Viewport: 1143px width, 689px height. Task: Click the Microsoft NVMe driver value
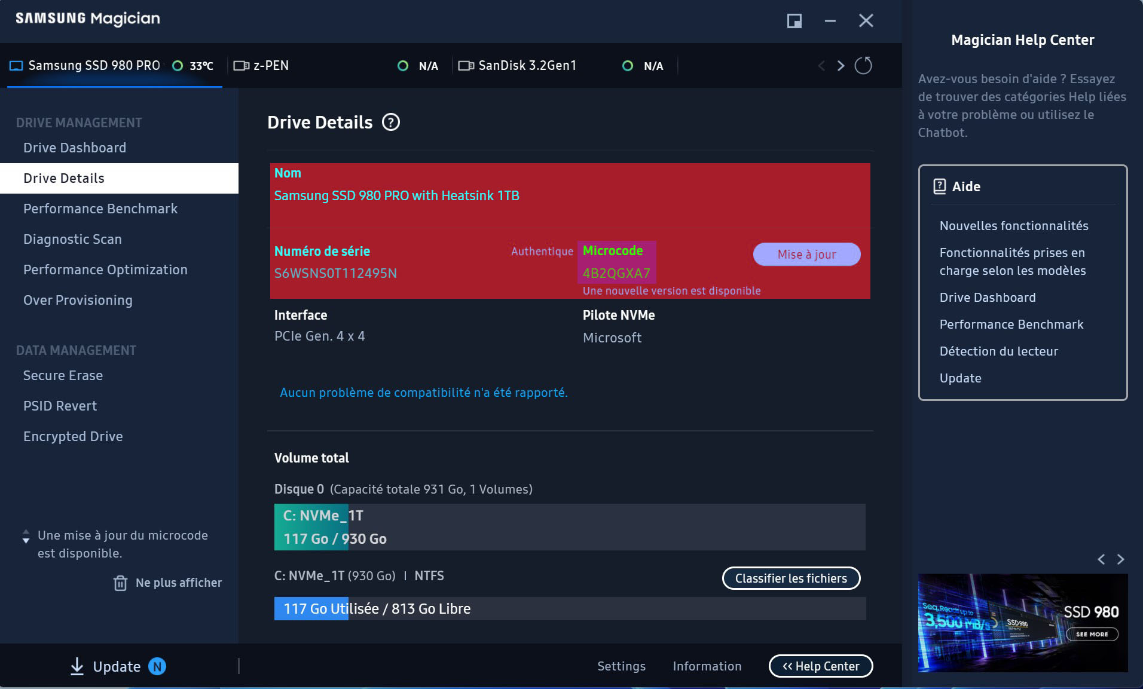coord(612,338)
